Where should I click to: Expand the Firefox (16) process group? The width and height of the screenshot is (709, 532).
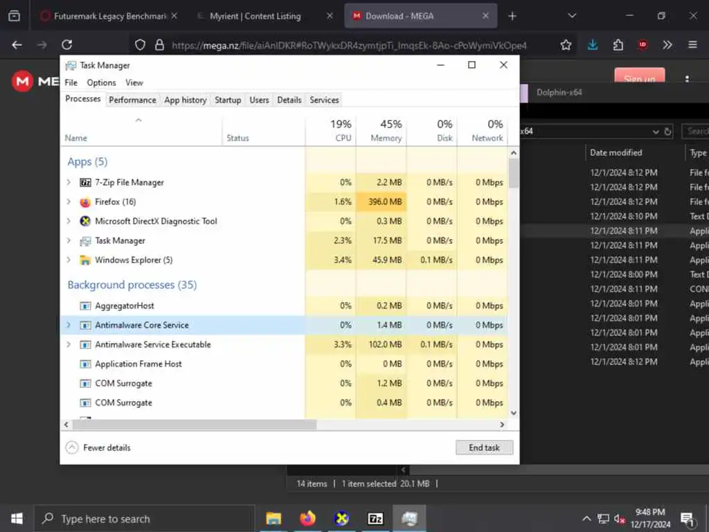(x=69, y=202)
